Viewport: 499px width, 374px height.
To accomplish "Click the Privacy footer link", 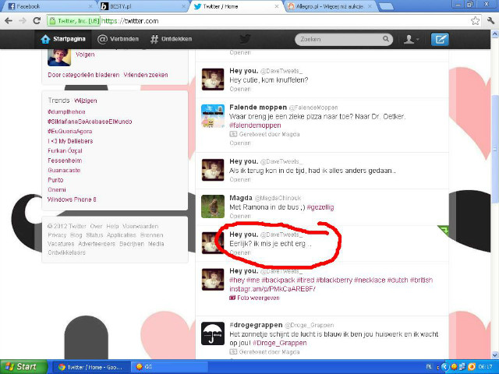I will (57, 235).
